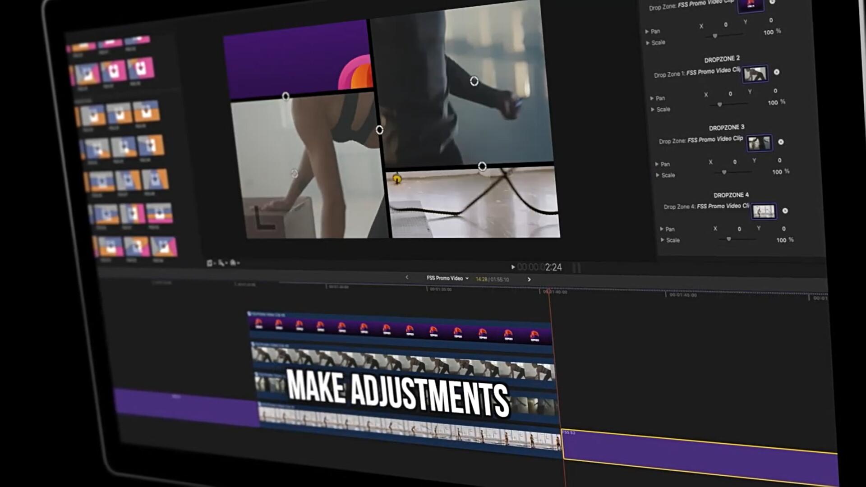This screenshot has width=866, height=487.
Task: Select the yellow on-screen control point in viewer
Action: [397, 179]
